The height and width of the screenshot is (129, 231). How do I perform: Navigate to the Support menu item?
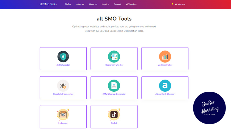117,4
